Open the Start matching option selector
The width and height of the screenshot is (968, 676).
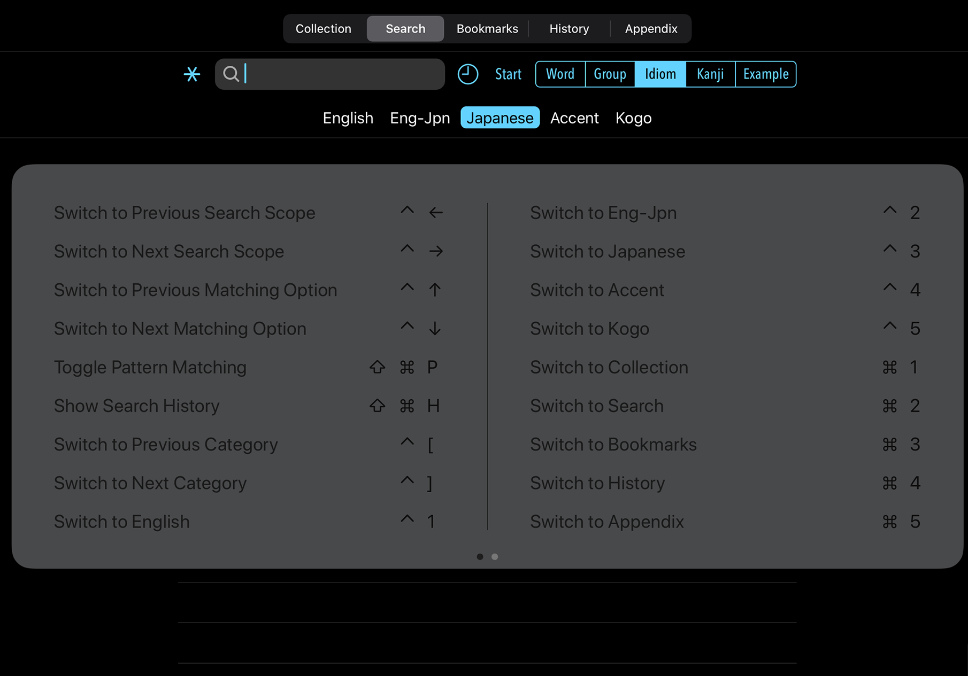508,74
